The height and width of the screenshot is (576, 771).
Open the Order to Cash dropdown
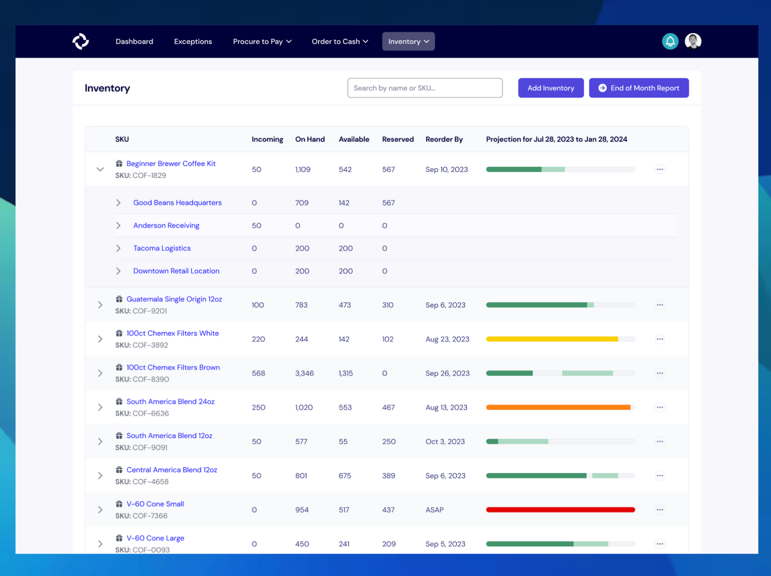click(x=339, y=41)
